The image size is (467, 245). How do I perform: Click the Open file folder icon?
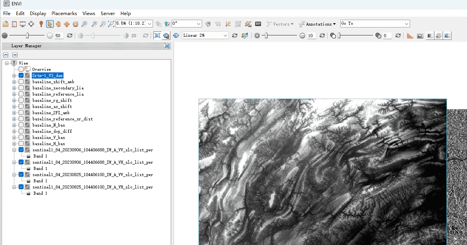click(5, 24)
